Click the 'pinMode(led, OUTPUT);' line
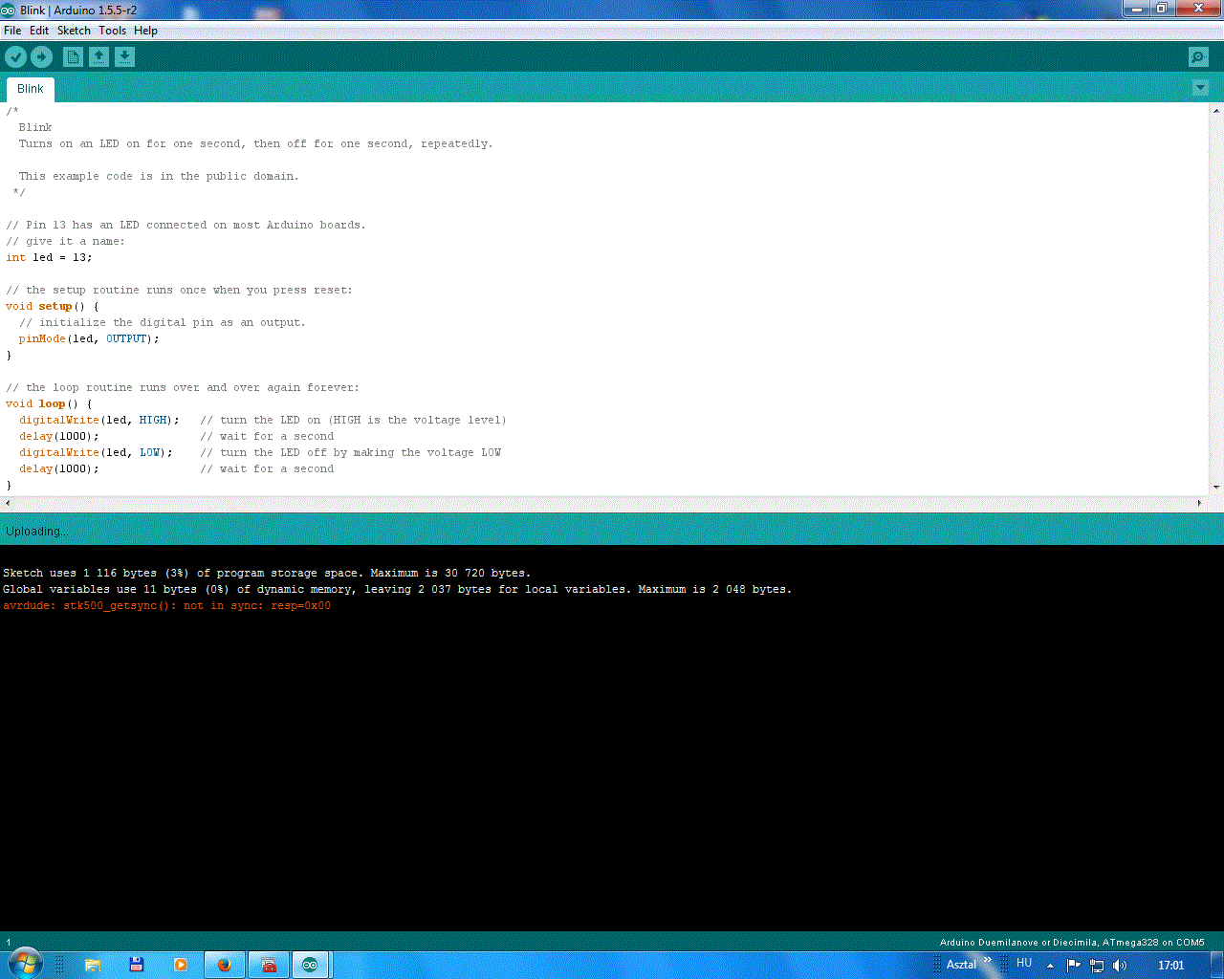 click(89, 338)
